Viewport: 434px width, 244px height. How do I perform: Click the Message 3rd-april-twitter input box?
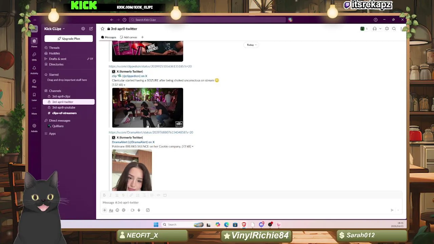click(x=251, y=203)
